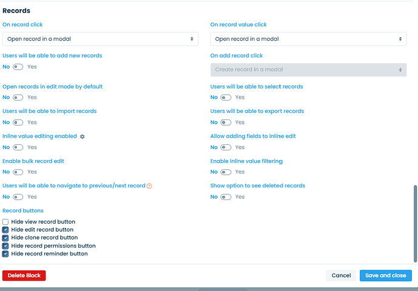This screenshot has height=291, width=418.
Task: Open the 'On record click' dropdown
Action: pyautogui.click(x=100, y=39)
